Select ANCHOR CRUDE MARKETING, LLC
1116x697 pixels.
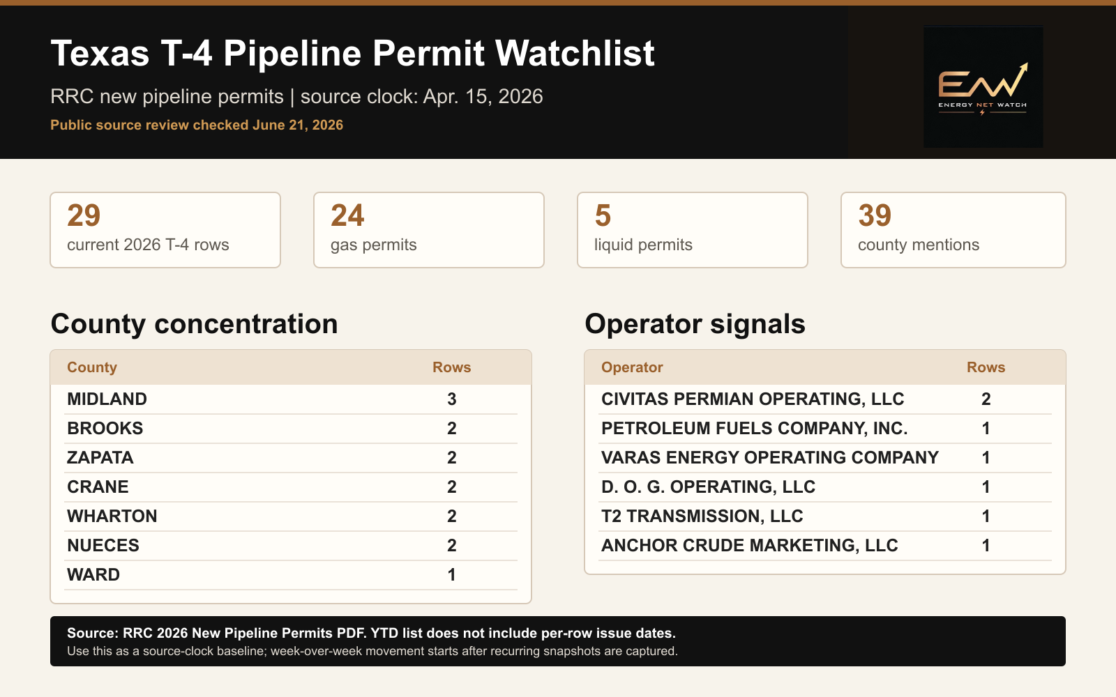point(825,546)
